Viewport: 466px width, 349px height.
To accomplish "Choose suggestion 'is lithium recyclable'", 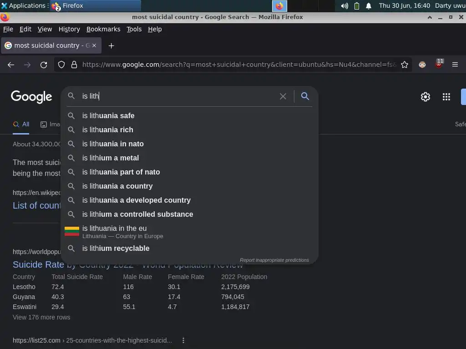I will pyautogui.click(x=189, y=249).
